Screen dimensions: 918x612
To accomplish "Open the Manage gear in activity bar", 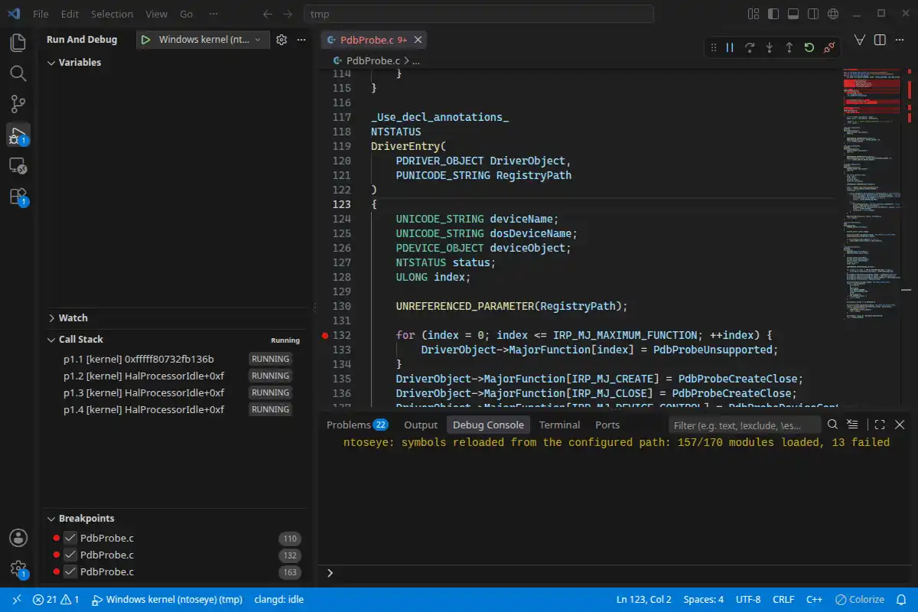I will click(18, 569).
